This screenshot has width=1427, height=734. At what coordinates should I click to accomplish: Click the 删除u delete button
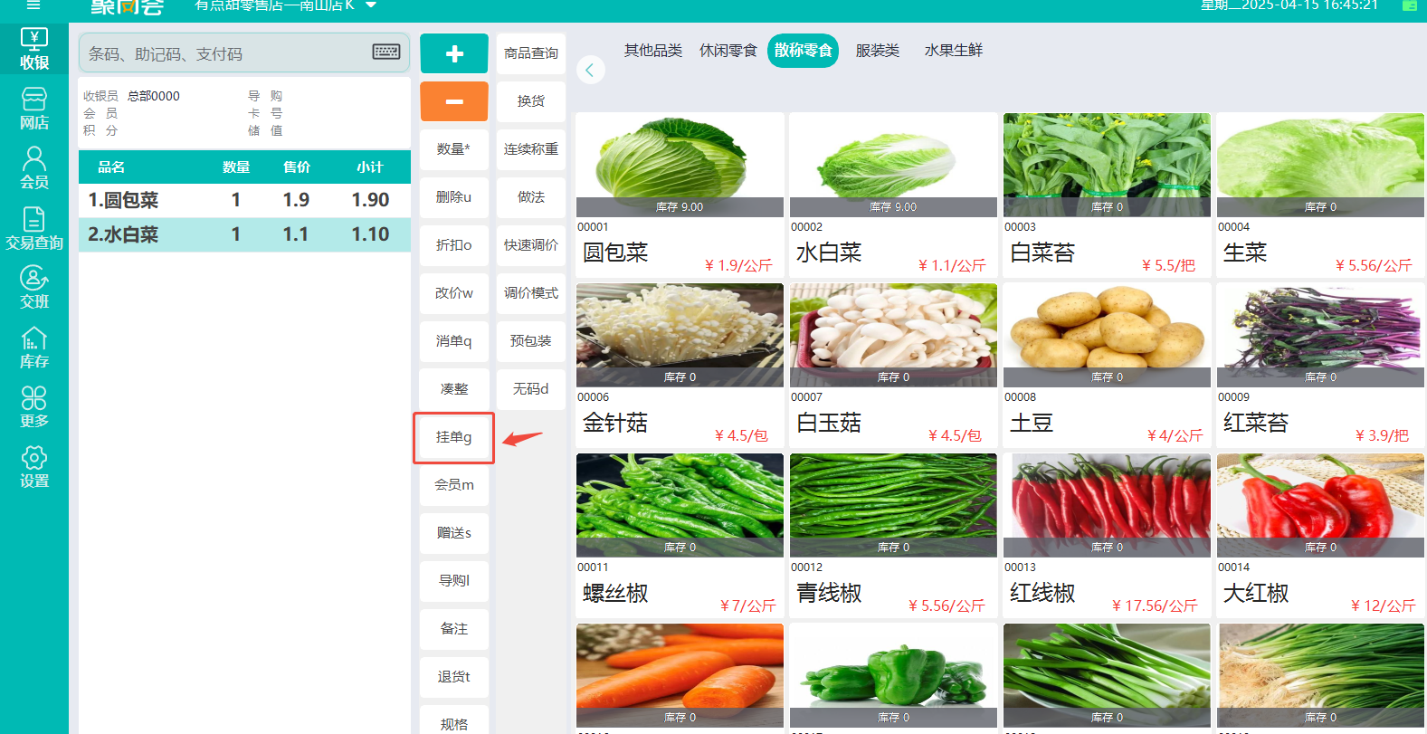454,197
